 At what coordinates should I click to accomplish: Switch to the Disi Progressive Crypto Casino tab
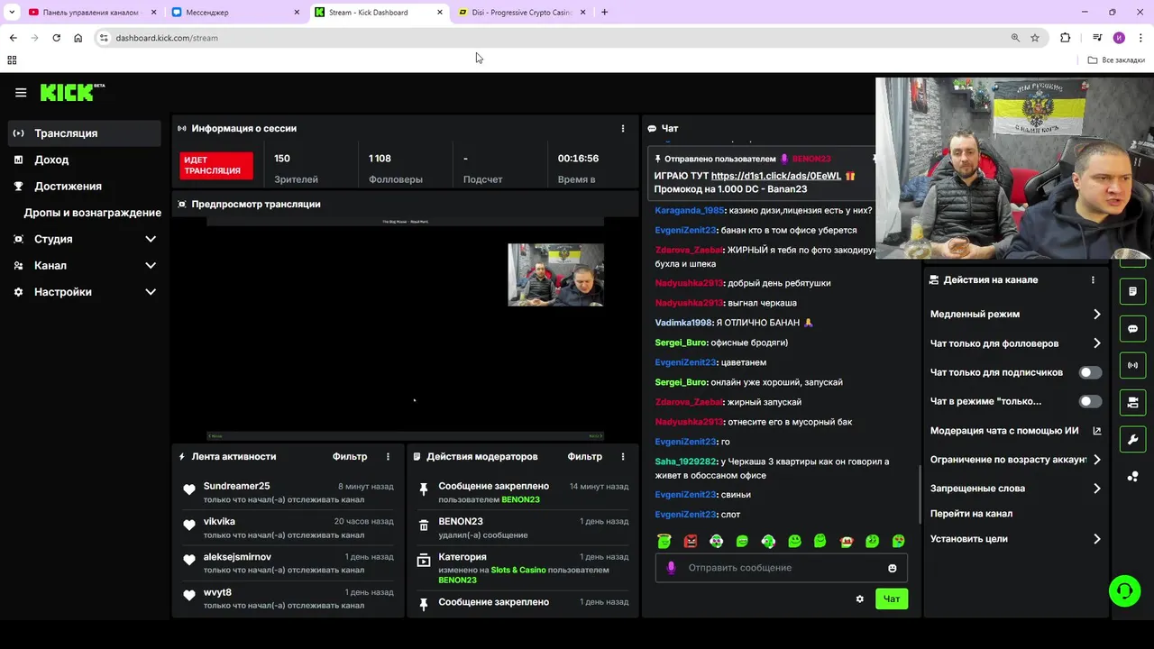pyautogui.click(x=523, y=13)
